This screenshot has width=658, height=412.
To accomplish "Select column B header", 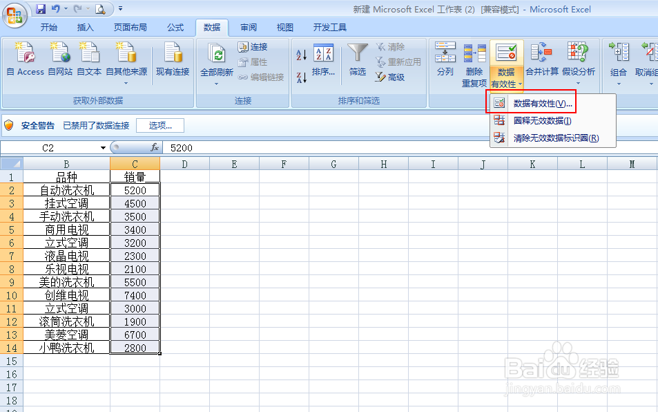I will coord(66,164).
